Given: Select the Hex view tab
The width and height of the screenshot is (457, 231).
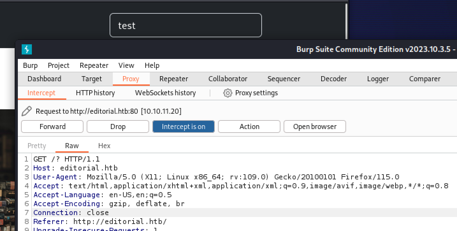Looking at the screenshot, I should coord(104,146).
